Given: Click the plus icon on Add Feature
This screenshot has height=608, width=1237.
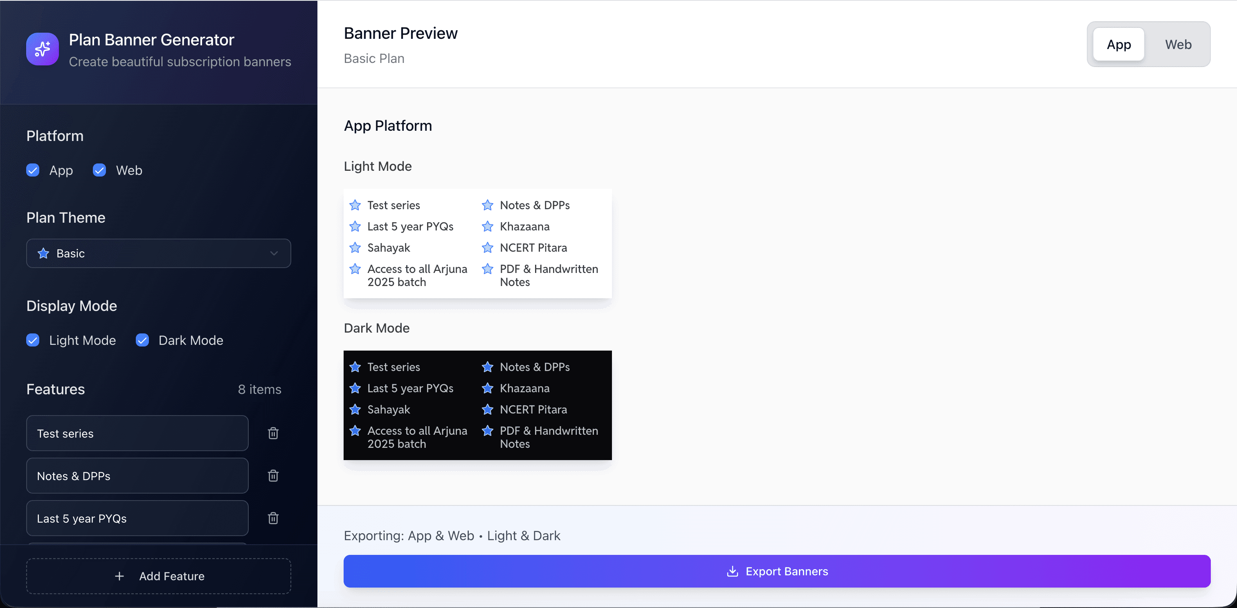Looking at the screenshot, I should [x=119, y=576].
